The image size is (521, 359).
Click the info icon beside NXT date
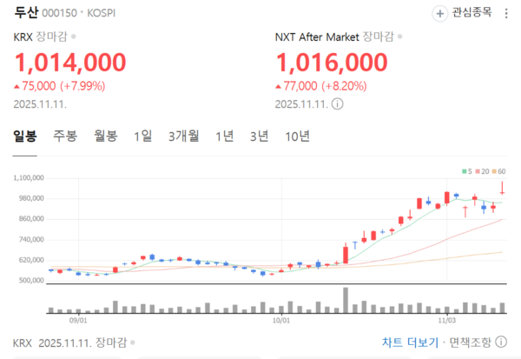tap(338, 103)
